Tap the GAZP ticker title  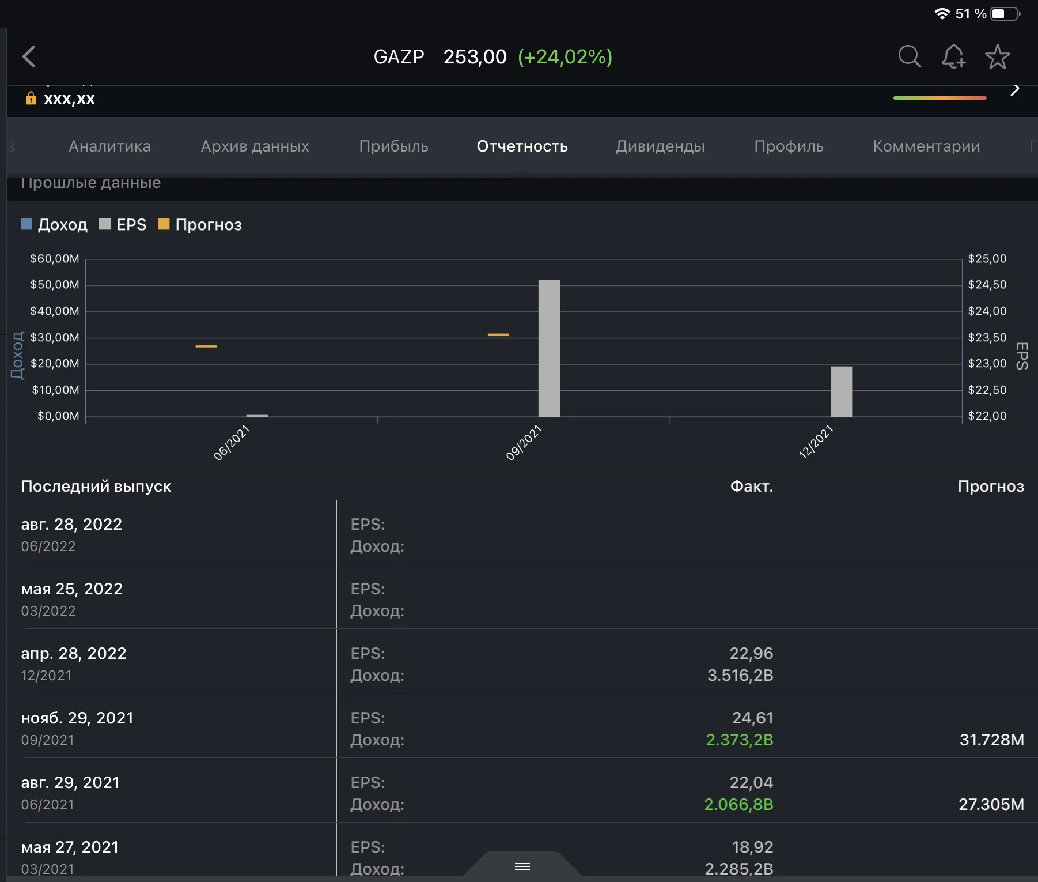point(399,56)
